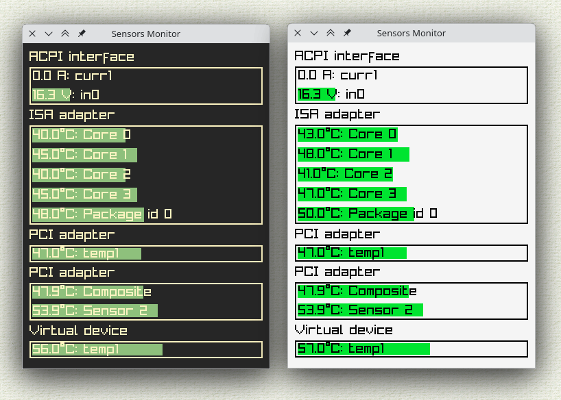Screen dimensions: 561x400
Task: Select Virtual device heading in dark window
Action: coord(78,330)
